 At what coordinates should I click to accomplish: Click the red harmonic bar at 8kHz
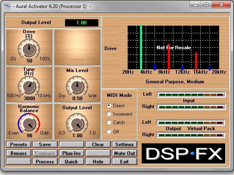point(169,57)
